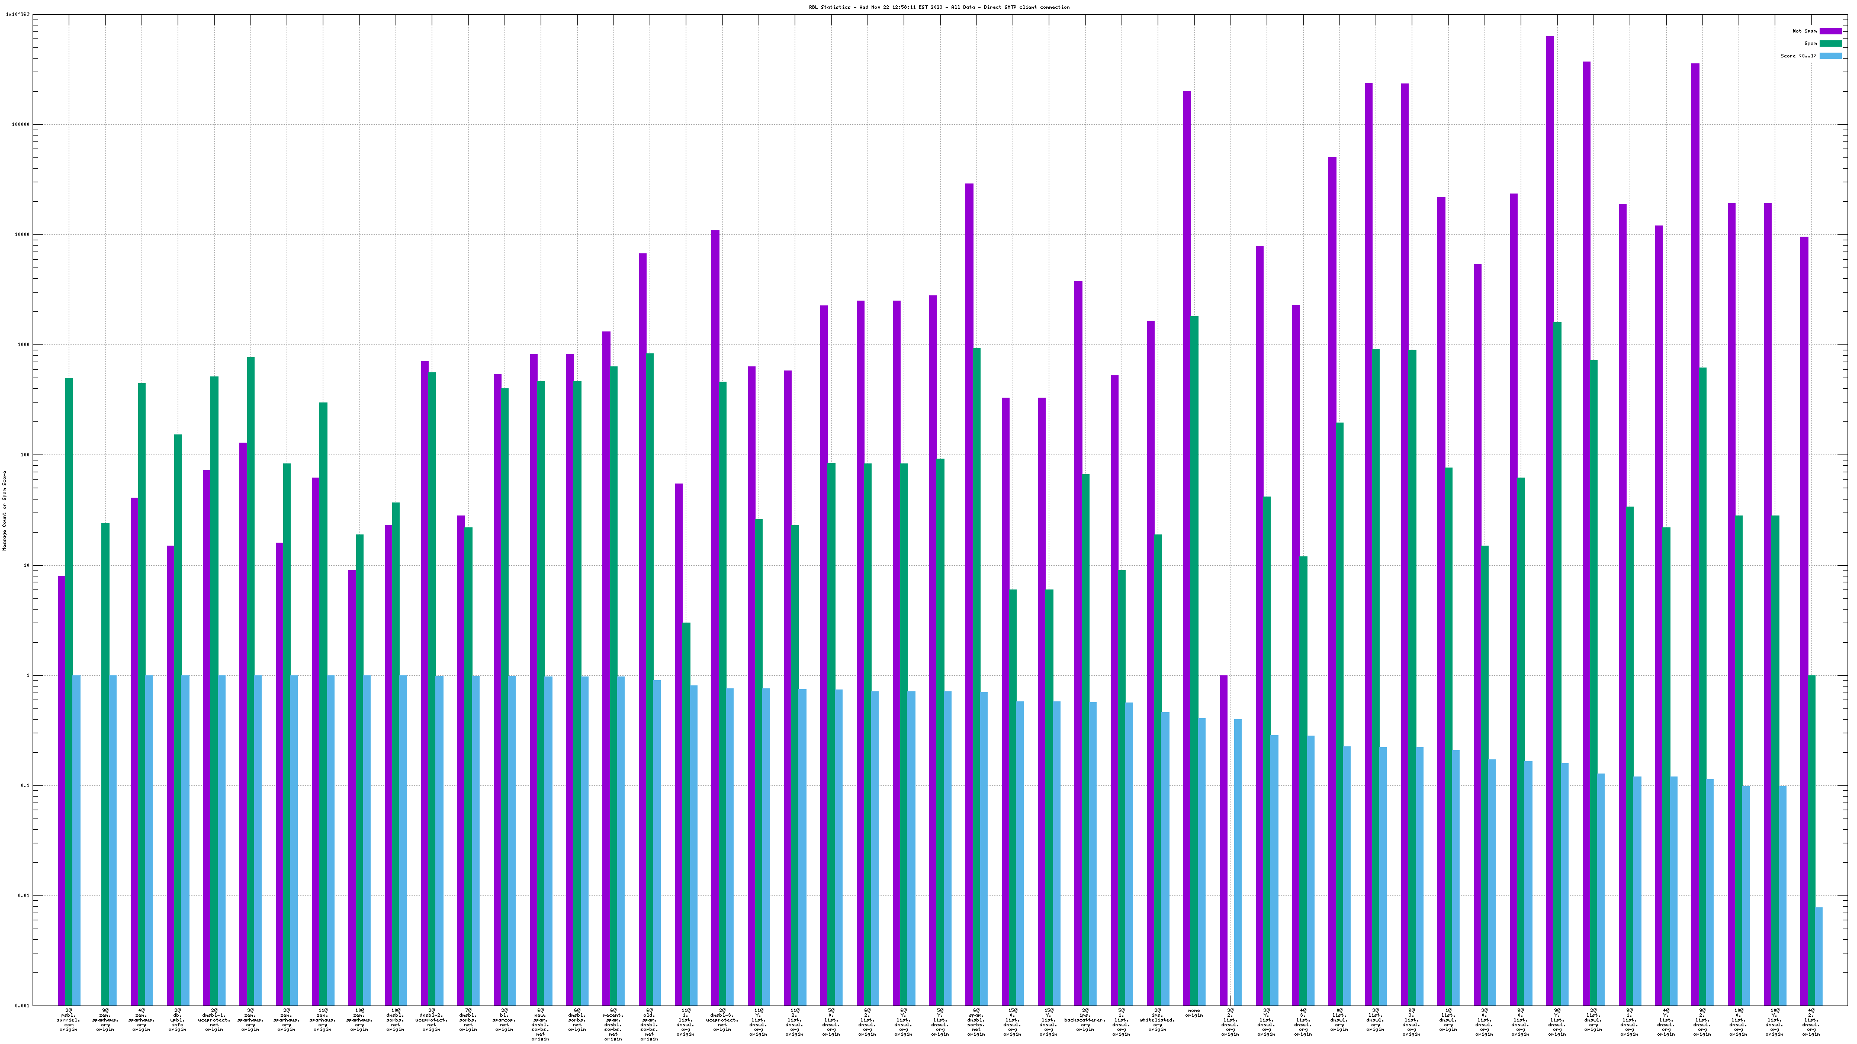Click the ips.backscatterer.org origin axis label
This screenshot has width=1857, height=1044.
tap(1085, 1020)
